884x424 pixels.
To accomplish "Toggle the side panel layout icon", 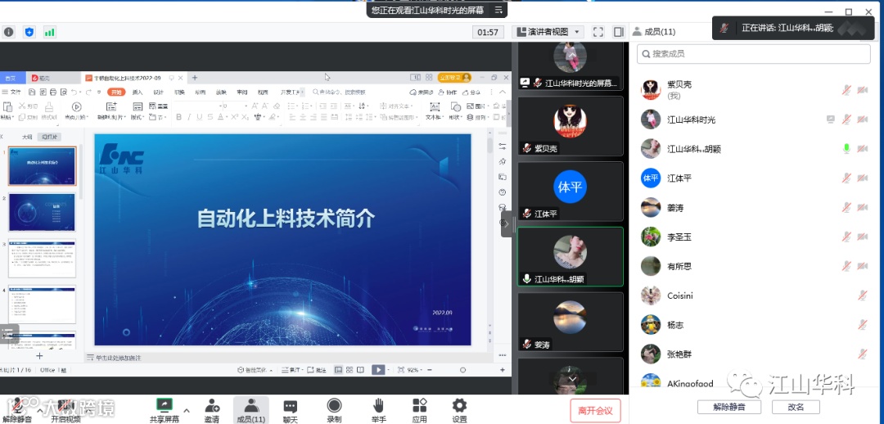I will pyautogui.click(x=619, y=32).
